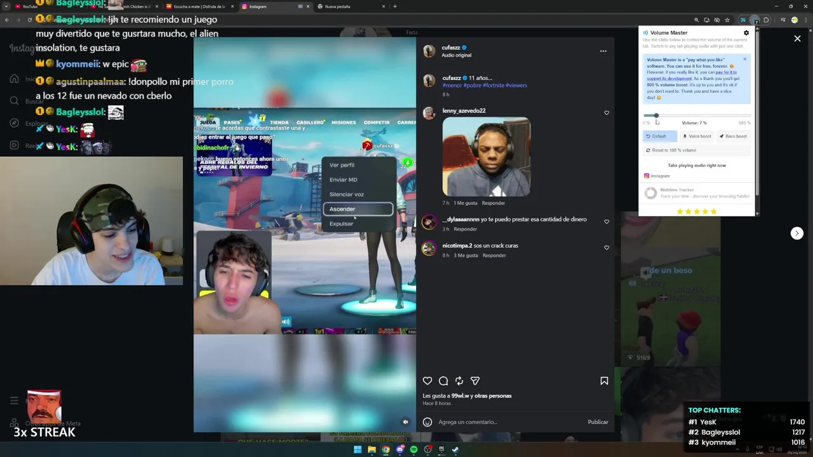Open Volume Master settings gear
The width and height of the screenshot is (813, 457).
click(x=746, y=33)
